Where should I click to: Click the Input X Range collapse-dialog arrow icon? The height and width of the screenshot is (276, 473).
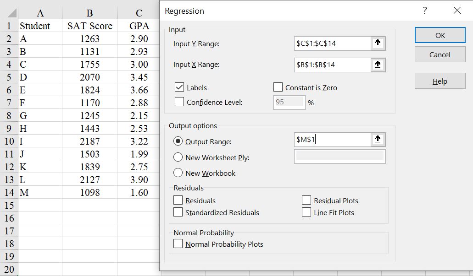[378, 65]
